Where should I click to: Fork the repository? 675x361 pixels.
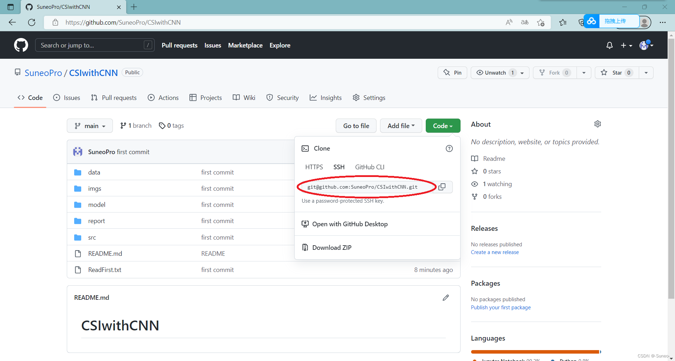(555, 73)
